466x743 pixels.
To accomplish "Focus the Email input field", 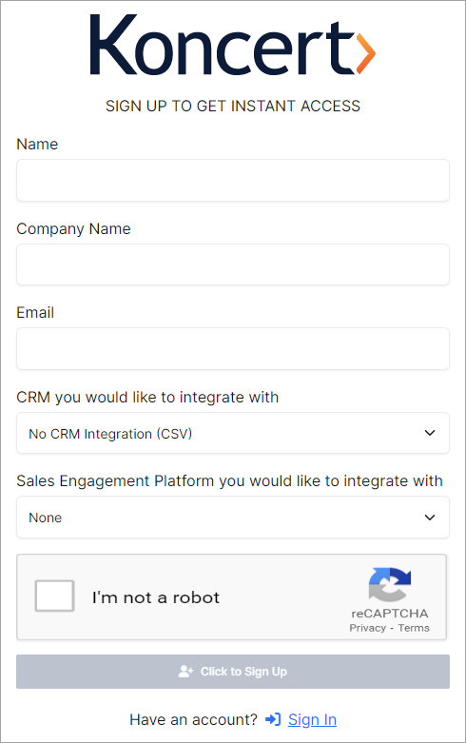I will 233,348.
